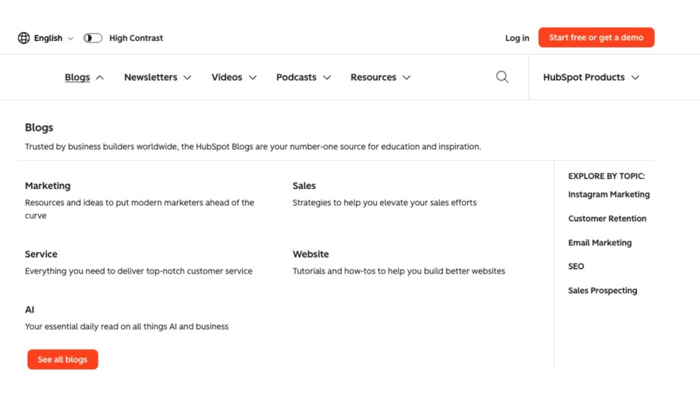Open the Marketing blog
Screen dimensions: 700x394
[48, 185]
